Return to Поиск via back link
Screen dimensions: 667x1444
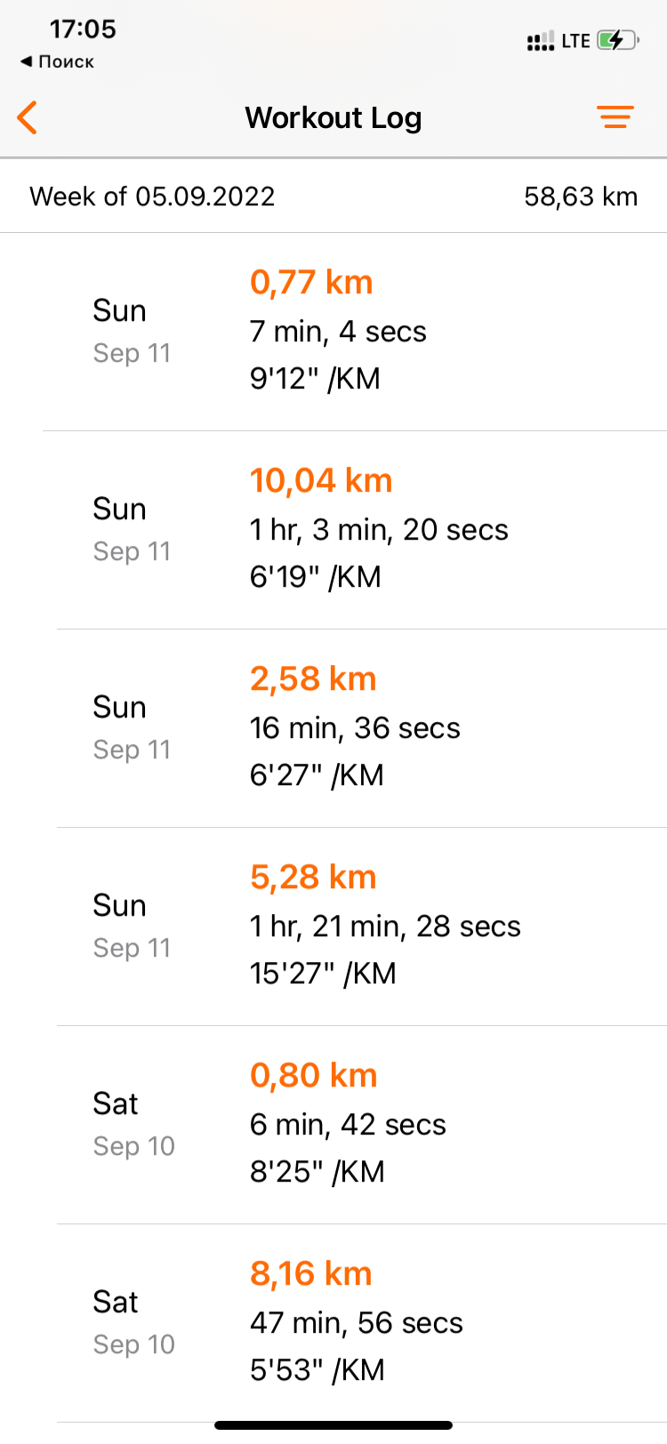58,61
